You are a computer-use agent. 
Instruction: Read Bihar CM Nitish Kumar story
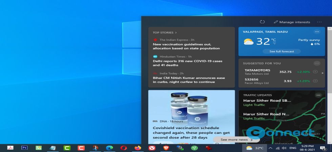pyautogui.click(x=189, y=80)
